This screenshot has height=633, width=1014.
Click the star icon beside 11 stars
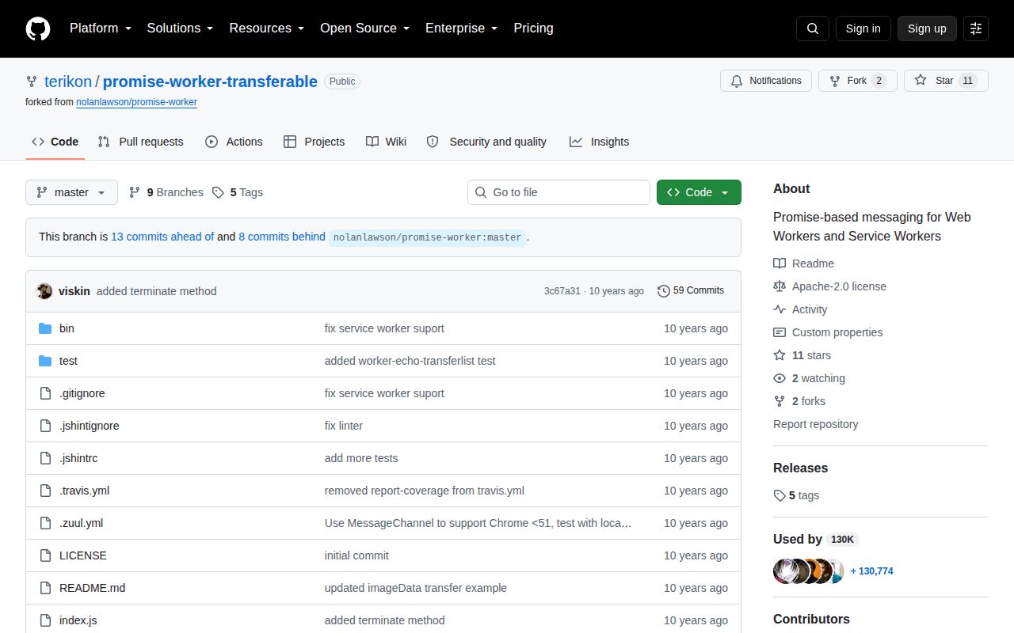[780, 355]
